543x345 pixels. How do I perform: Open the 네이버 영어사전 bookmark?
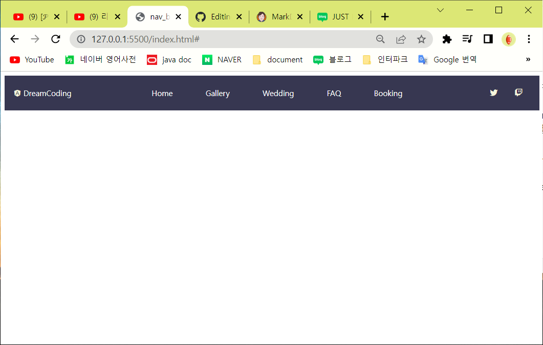click(x=100, y=59)
